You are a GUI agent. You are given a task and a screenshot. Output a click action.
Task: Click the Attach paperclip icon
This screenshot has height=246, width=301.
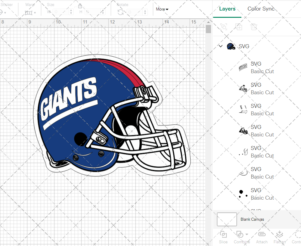coord(262,234)
